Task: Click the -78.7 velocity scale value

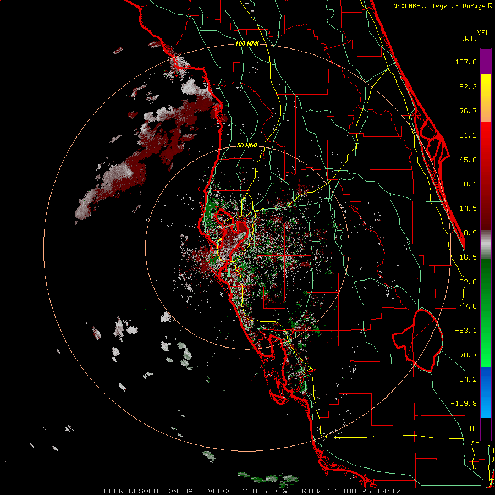Action: [x=466, y=355]
